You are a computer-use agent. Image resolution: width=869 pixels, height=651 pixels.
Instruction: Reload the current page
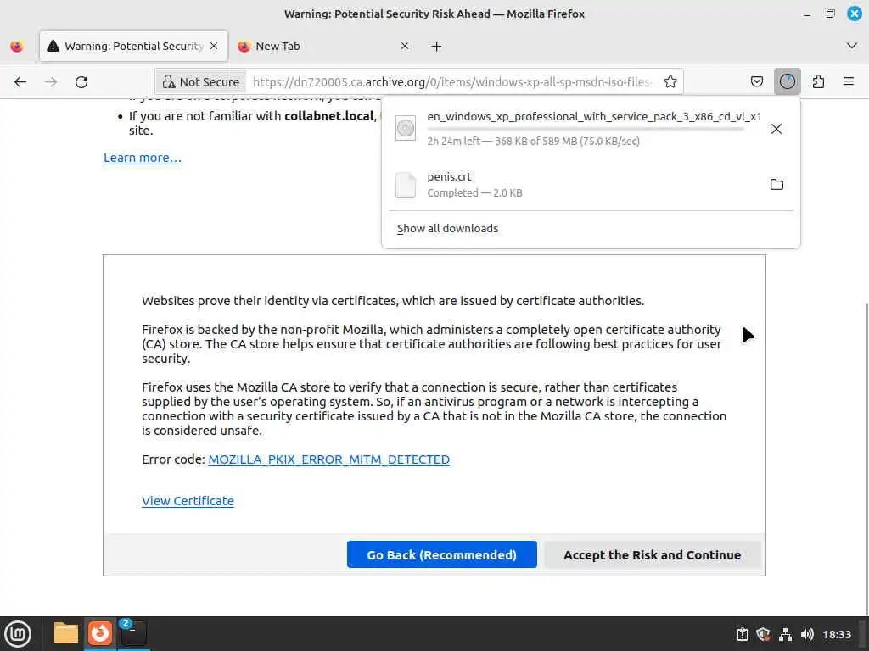(x=81, y=82)
